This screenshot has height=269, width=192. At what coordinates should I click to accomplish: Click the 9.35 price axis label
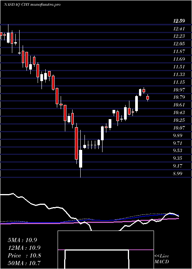coord(177,158)
